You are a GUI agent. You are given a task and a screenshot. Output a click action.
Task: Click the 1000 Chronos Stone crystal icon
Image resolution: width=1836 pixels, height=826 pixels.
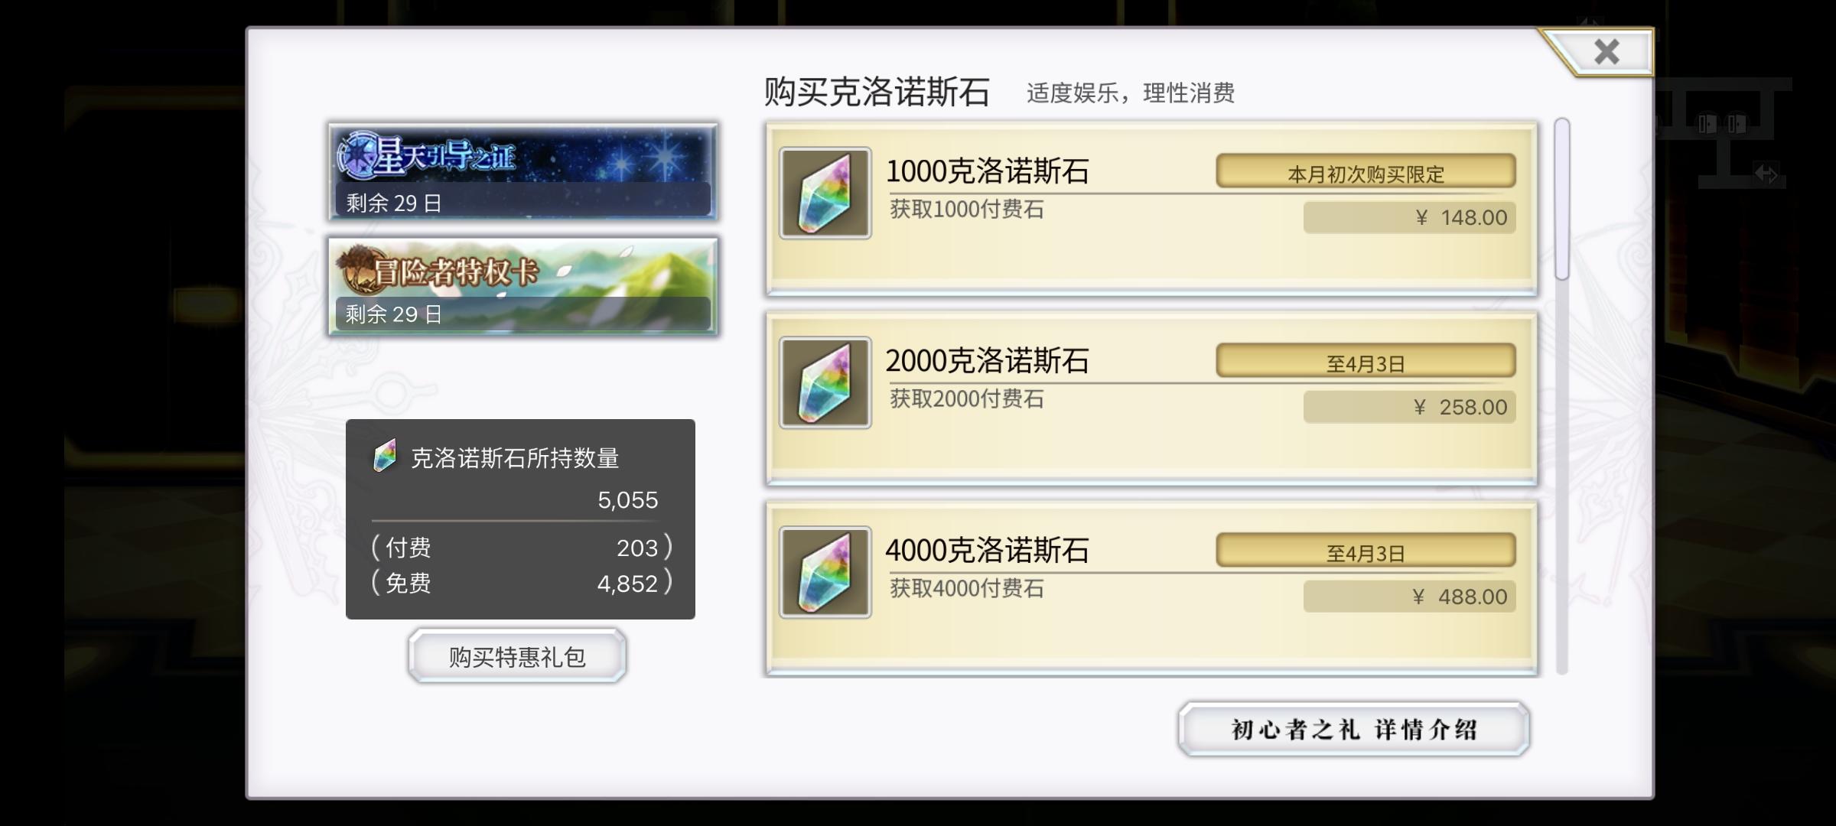click(825, 193)
